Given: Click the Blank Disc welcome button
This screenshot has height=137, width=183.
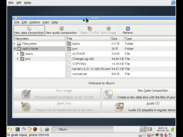Looking at the screenshot, I should pyautogui.click(x=57, y=107).
